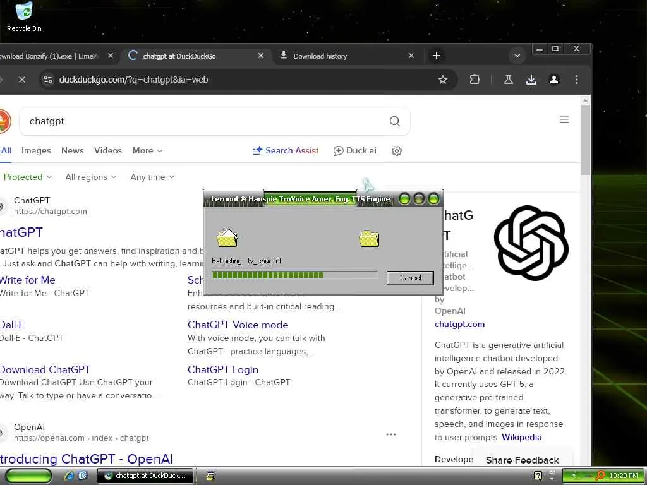Click chatgpt at DuckDuck taskbar button
This screenshot has height=485, width=647.
click(x=145, y=476)
